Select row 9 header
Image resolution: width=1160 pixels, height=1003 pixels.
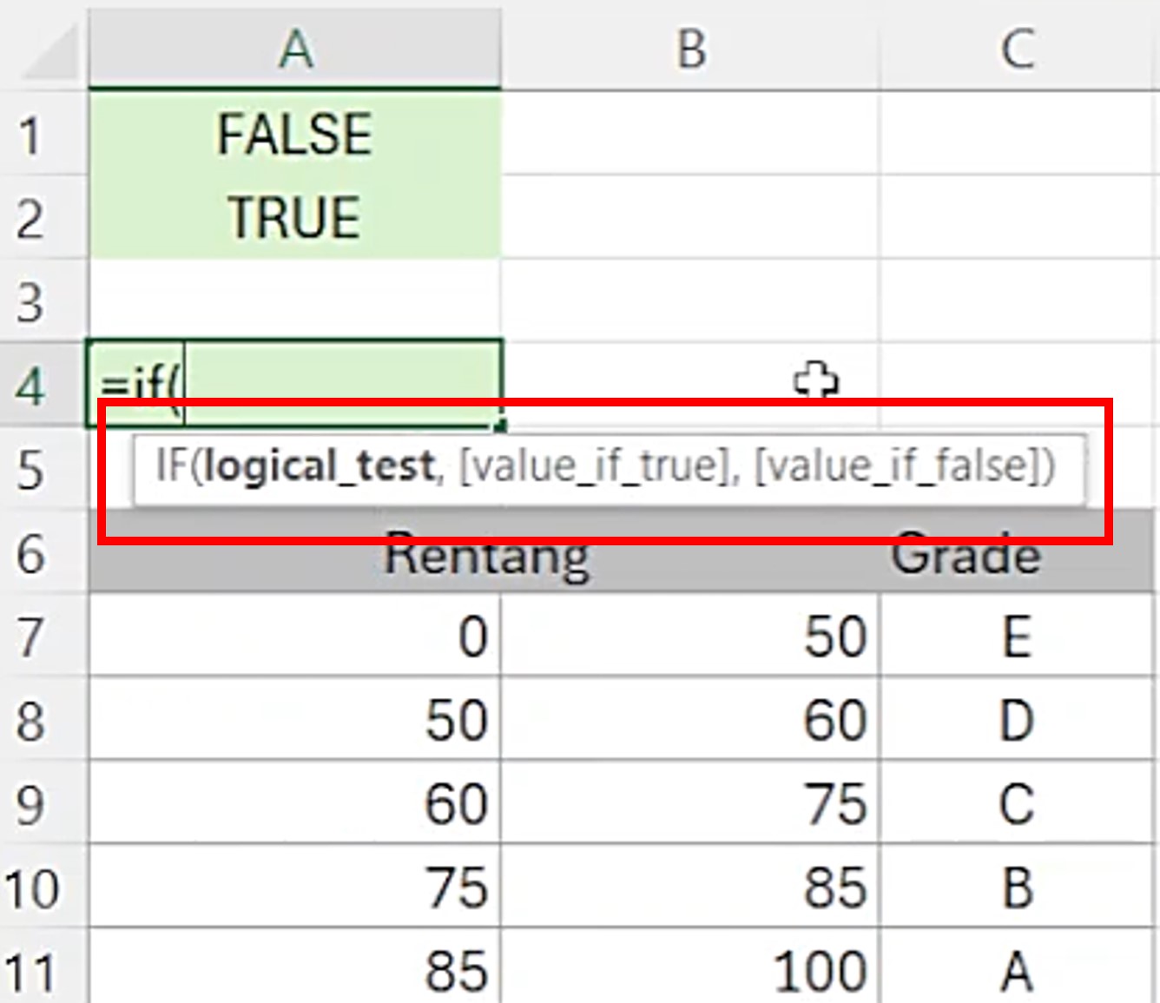(x=30, y=804)
